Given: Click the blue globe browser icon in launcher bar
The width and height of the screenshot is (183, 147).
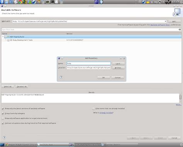Looking at the screenshot, I should pyautogui.click(x=34, y=2).
